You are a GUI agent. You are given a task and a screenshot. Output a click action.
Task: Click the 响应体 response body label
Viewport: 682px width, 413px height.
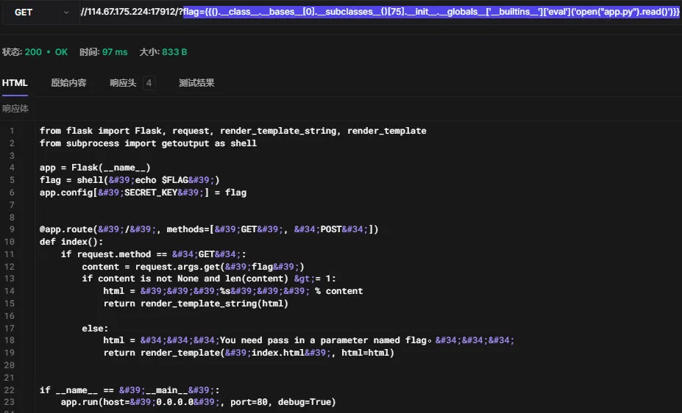coord(15,109)
